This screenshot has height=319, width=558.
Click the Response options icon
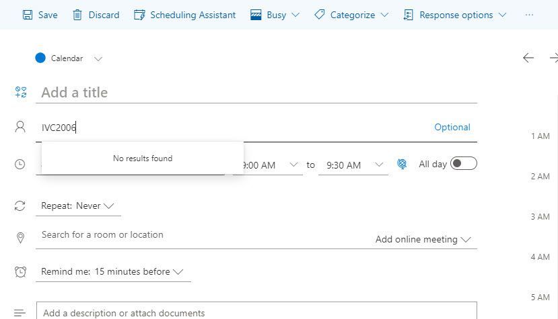coord(409,15)
